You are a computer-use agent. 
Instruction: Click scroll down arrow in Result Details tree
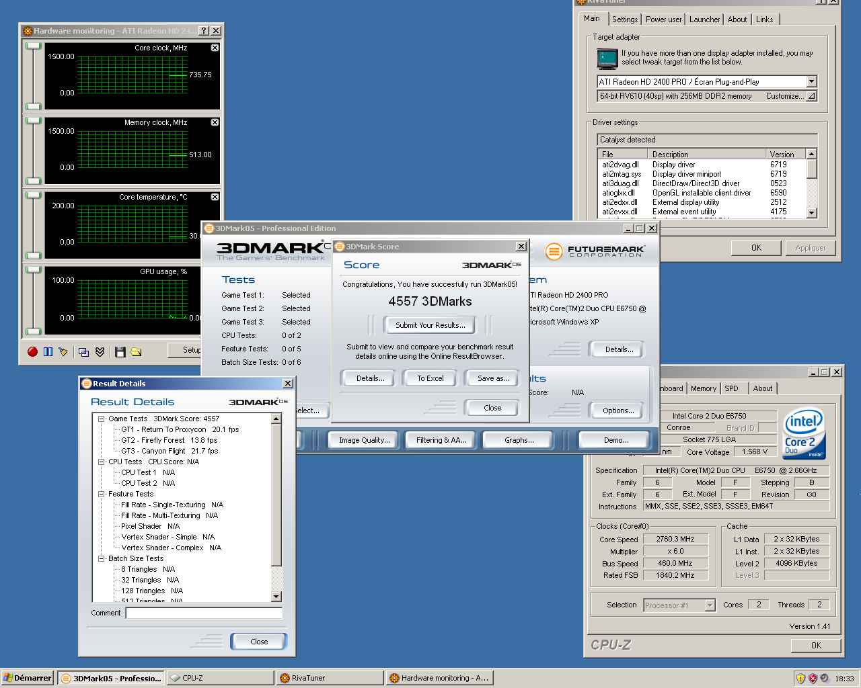(x=276, y=597)
